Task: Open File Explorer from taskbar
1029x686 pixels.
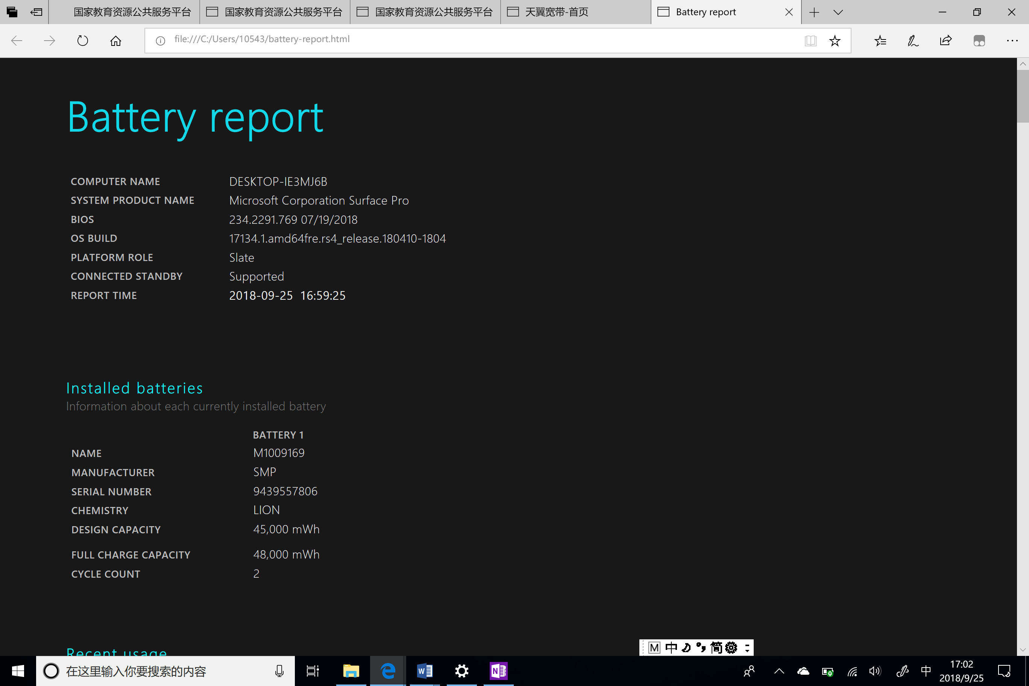Action: pyautogui.click(x=351, y=671)
